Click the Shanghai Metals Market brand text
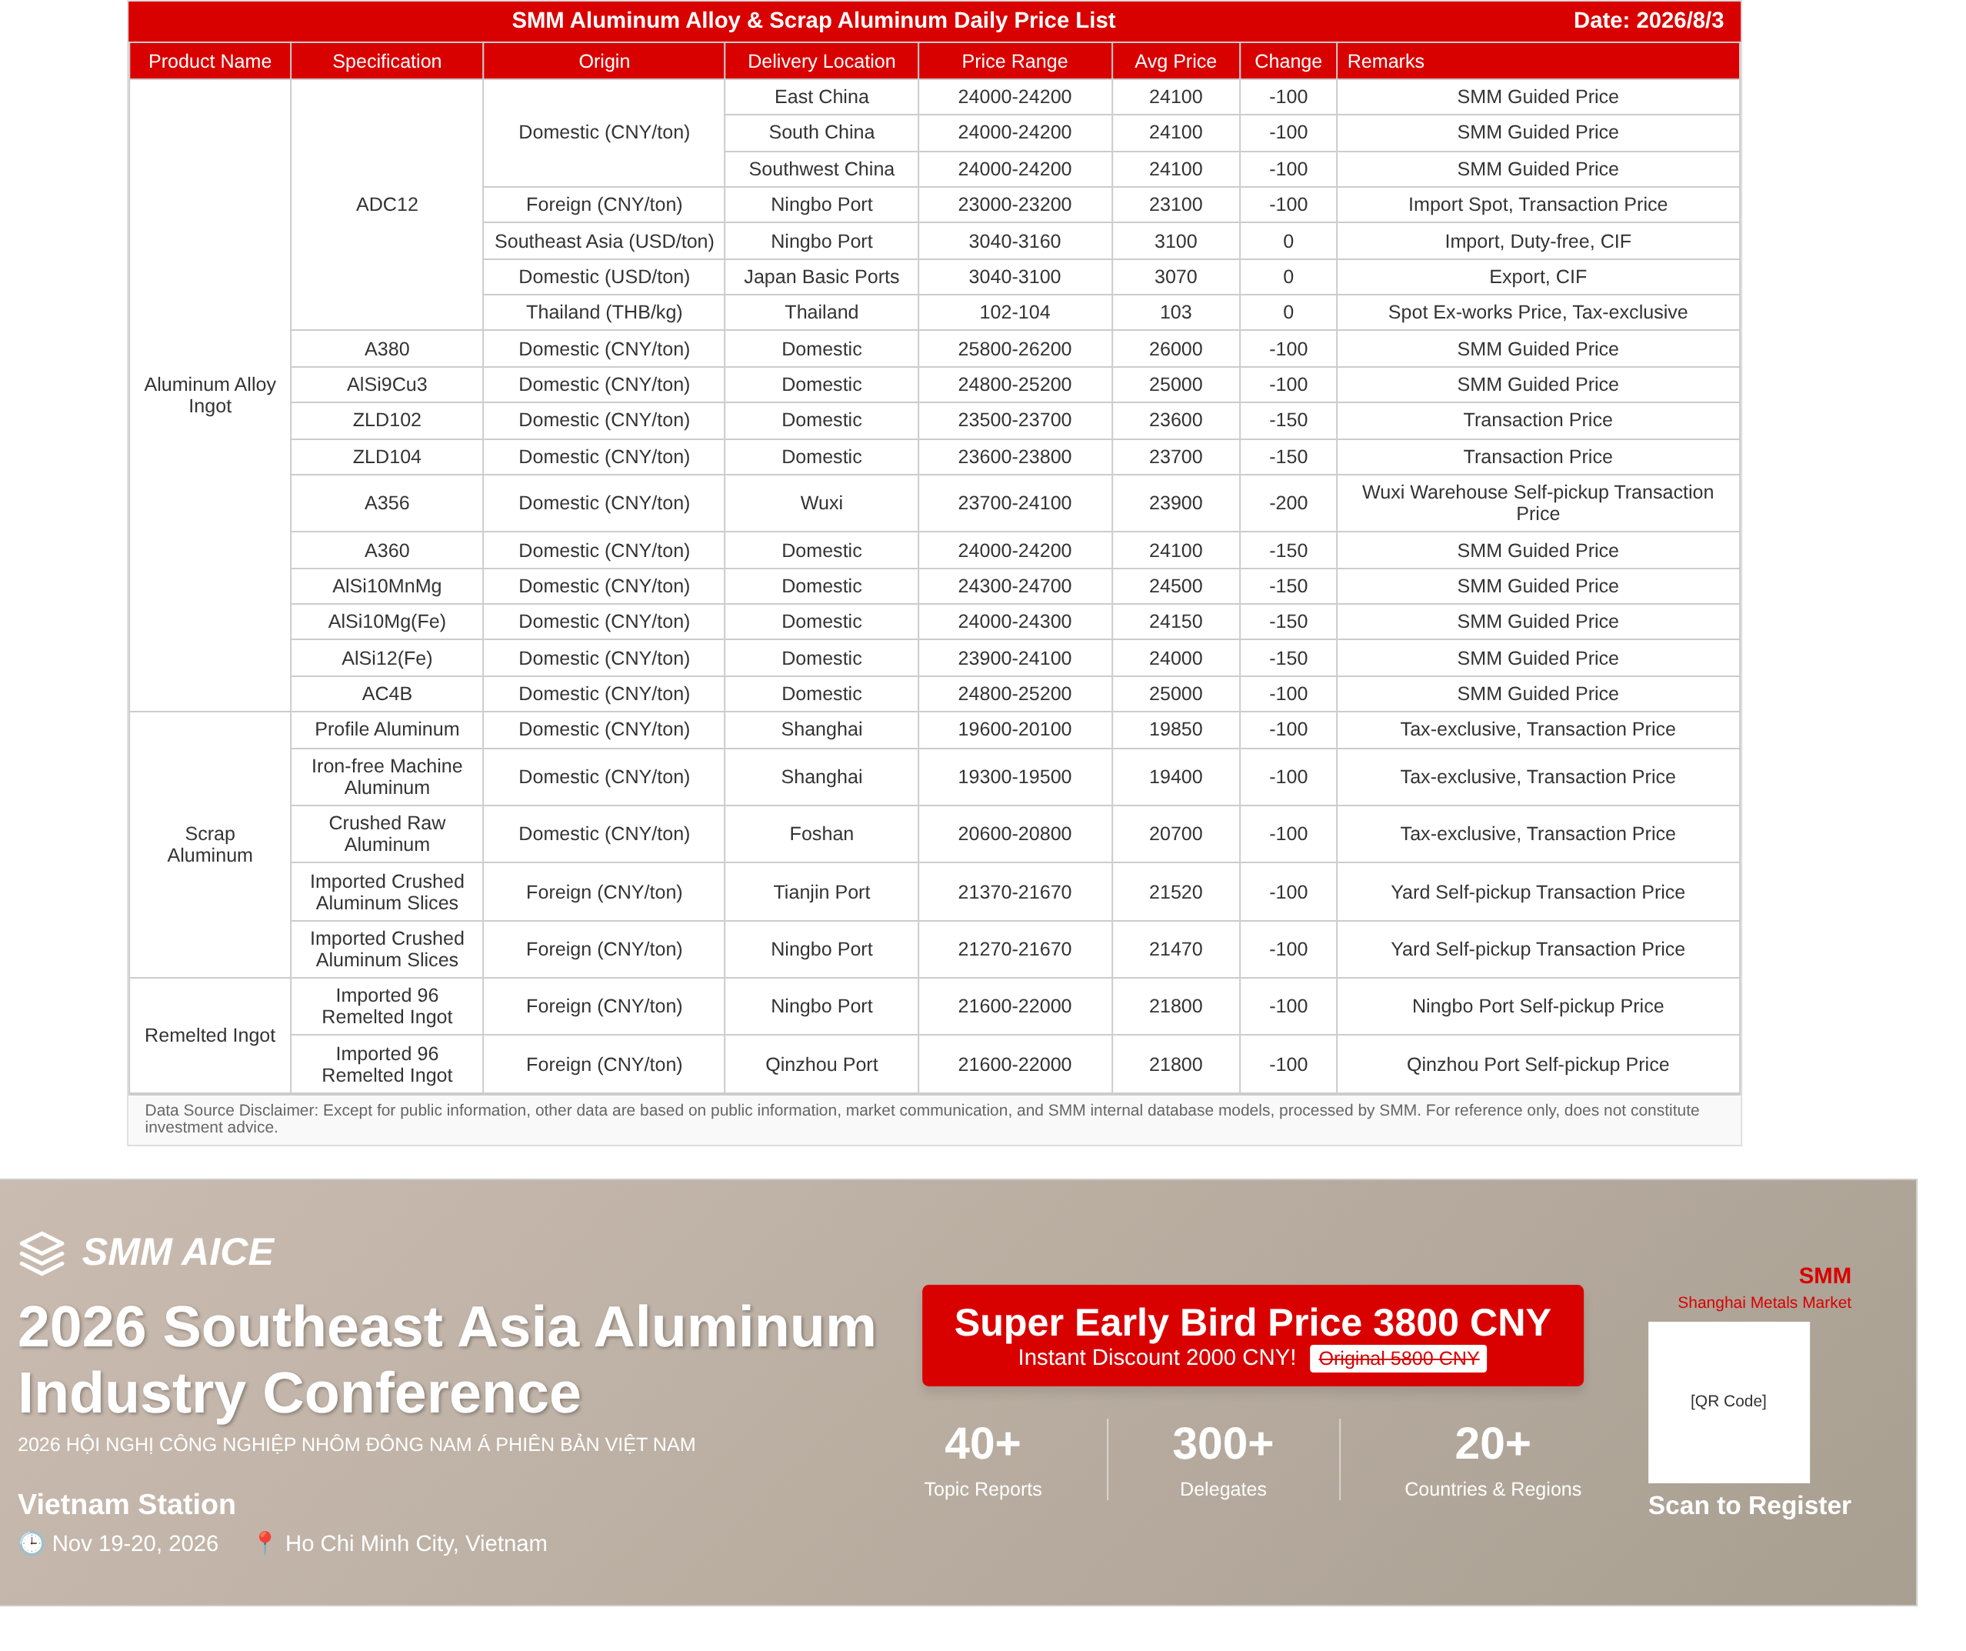 pyautogui.click(x=1764, y=1302)
